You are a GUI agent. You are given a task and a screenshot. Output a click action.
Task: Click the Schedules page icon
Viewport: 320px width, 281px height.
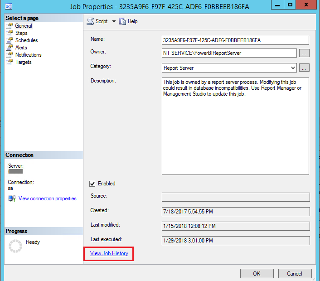click(10, 40)
